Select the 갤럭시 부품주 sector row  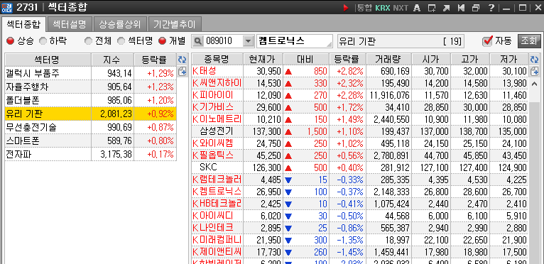[x=91, y=73]
